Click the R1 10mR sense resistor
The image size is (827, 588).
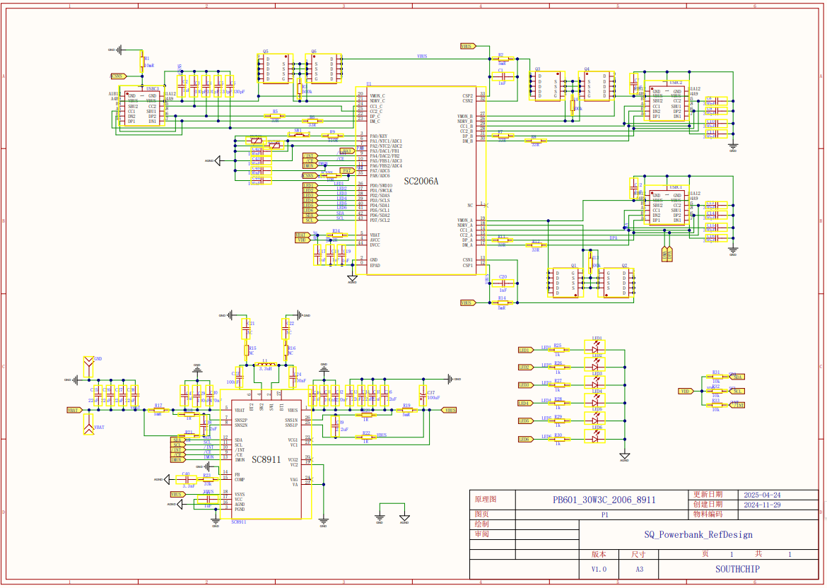click(x=142, y=61)
